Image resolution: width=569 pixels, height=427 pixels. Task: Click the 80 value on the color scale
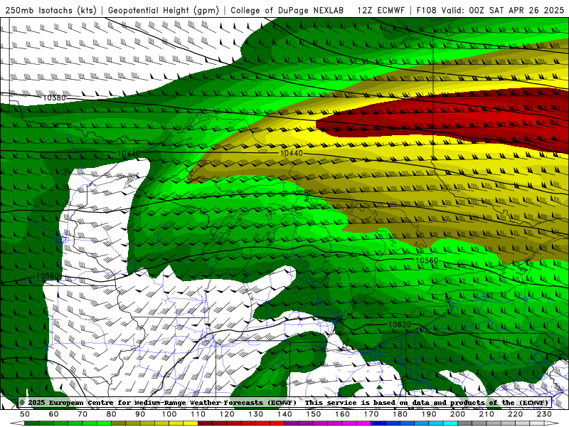[x=112, y=414]
